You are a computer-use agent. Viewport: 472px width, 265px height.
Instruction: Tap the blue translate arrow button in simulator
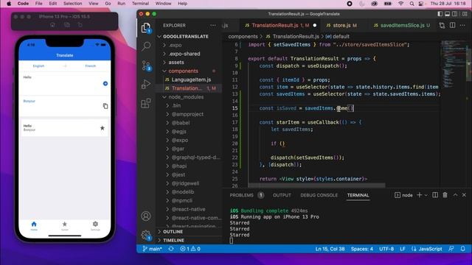(105, 83)
